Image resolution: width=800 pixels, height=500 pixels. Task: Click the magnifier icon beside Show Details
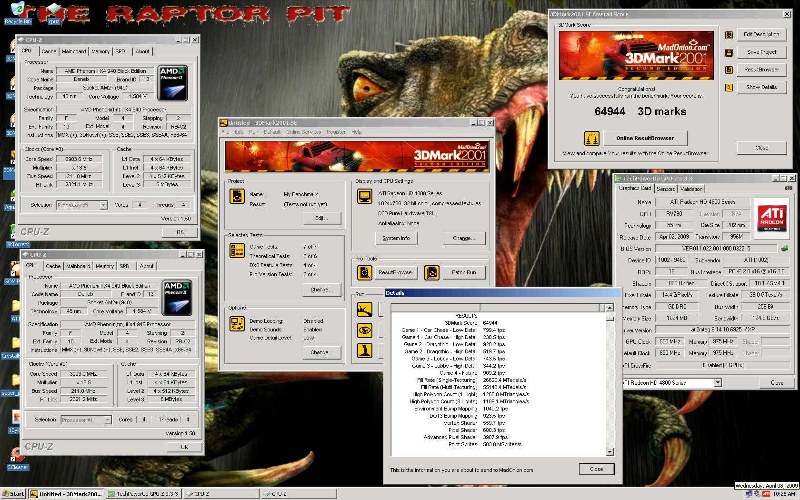click(x=729, y=88)
